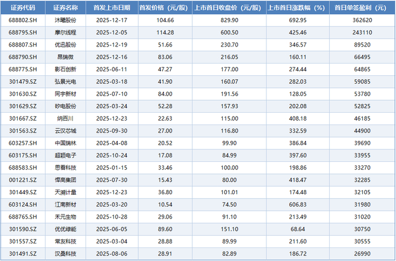
Task: Click the 首发价格 (元/股) column header
Action: point(165,8)
